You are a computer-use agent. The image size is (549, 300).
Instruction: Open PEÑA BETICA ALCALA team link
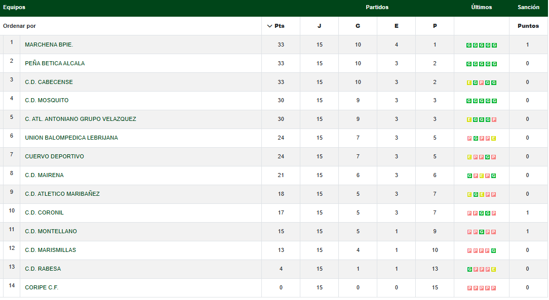[55, 64]
